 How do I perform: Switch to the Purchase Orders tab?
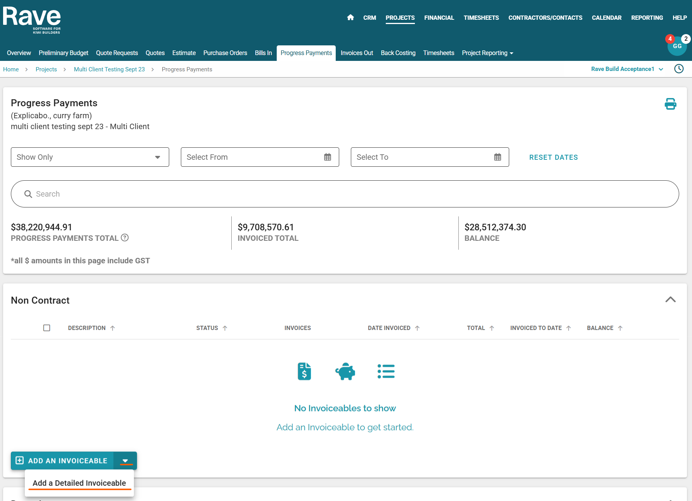(225, 53)
